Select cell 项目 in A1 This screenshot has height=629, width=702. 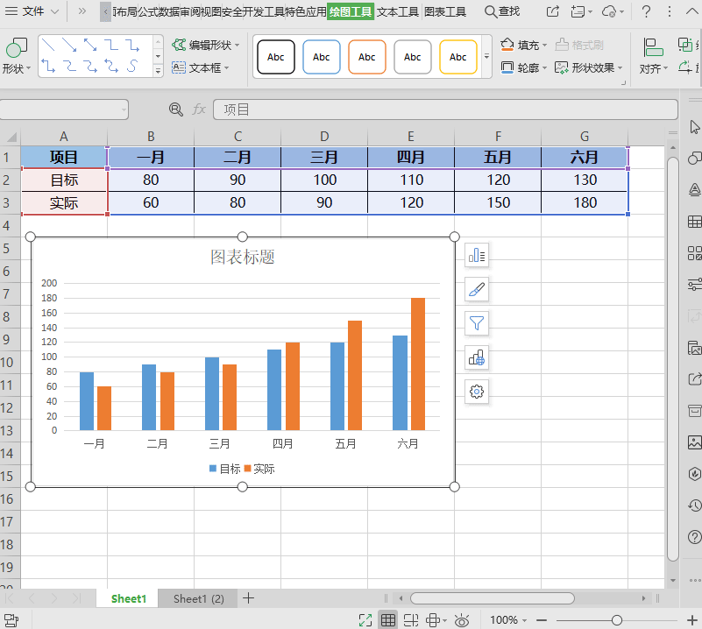point(64,157)
